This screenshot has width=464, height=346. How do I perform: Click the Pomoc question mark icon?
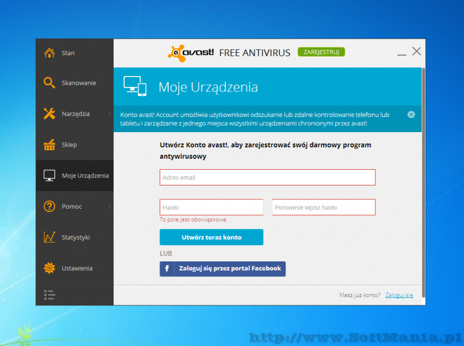[x=49, y=206]
